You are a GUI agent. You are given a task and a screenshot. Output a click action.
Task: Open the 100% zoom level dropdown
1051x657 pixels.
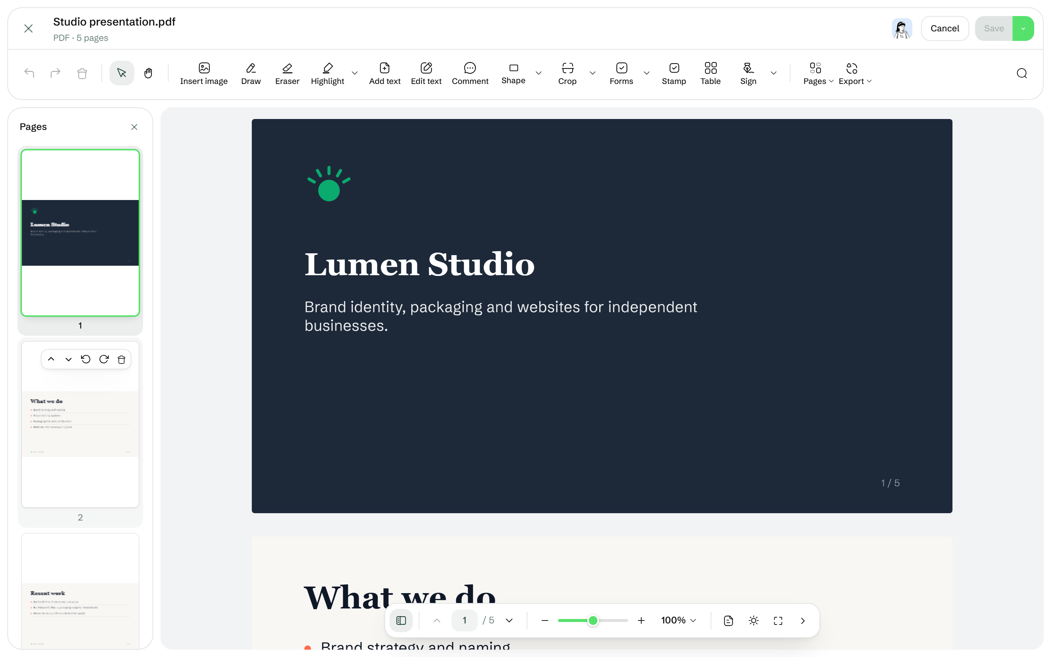click(x=678, y=620)
